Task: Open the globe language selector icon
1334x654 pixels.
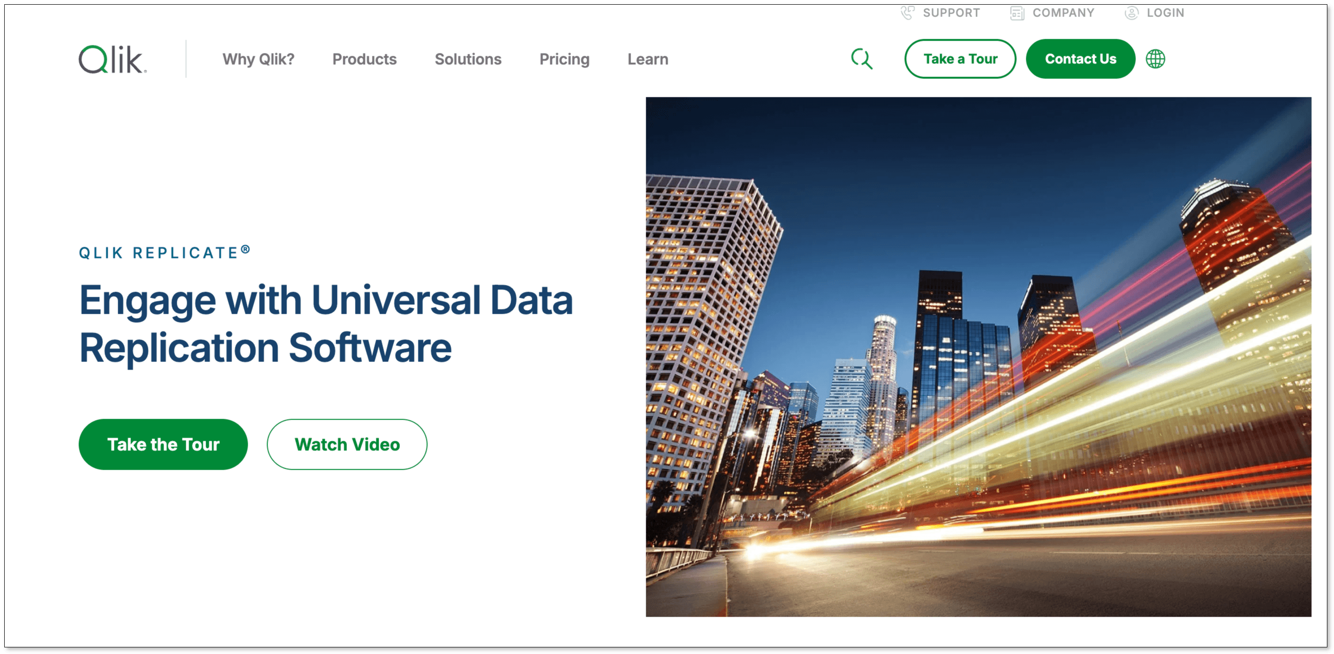Action: point(1155,59)
